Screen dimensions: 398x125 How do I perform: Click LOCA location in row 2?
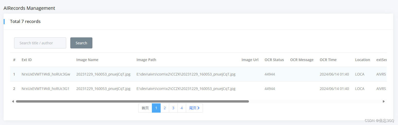point(360,89)
